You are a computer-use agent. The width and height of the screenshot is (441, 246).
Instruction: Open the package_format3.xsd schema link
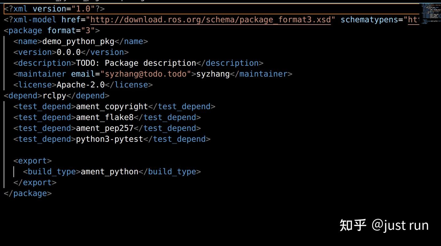pyautogui.click(x=210, y=20)
